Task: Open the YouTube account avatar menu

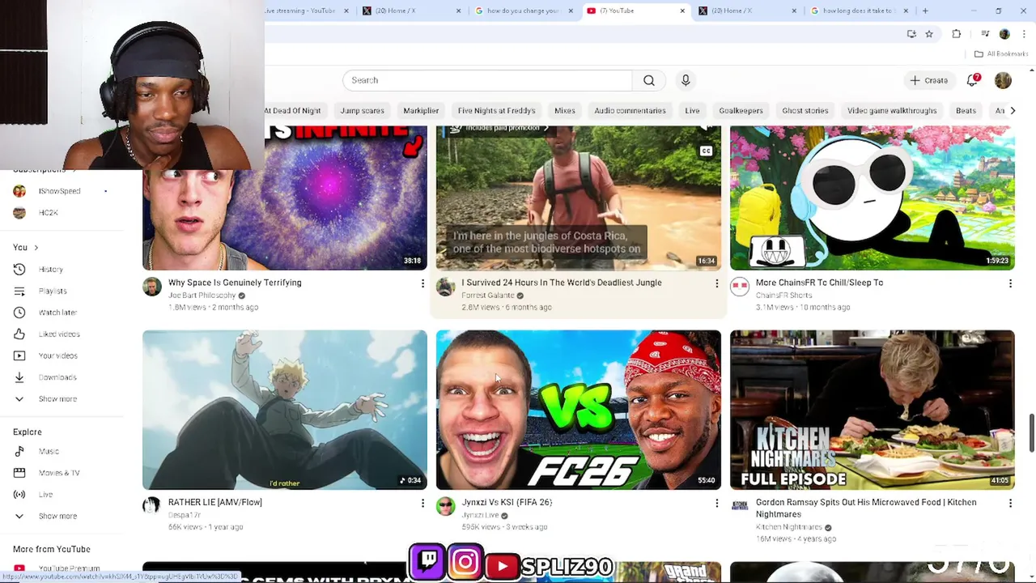Action: click(x=1003, y=80)
